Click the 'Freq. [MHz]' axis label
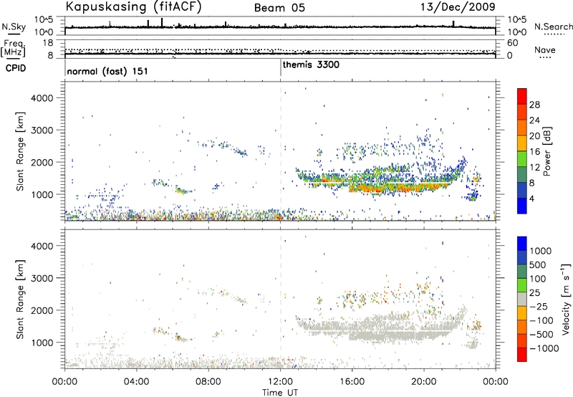The height and width of the screenshot is (397, 573). click(14, 48)
